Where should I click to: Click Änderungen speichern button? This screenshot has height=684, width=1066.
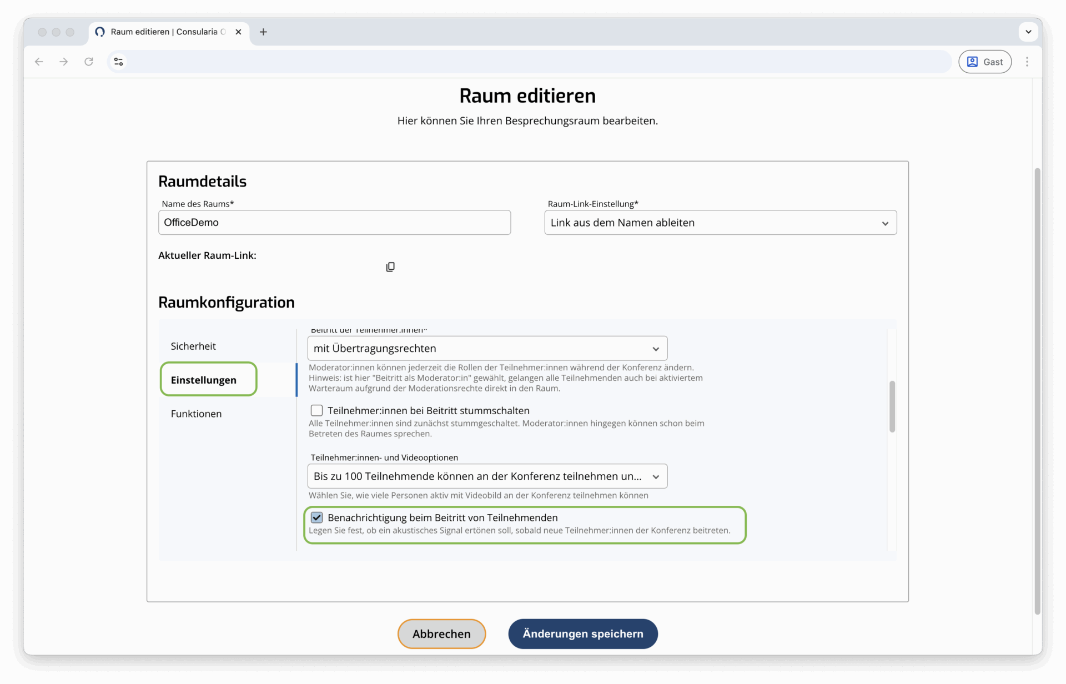click(582, 633)
